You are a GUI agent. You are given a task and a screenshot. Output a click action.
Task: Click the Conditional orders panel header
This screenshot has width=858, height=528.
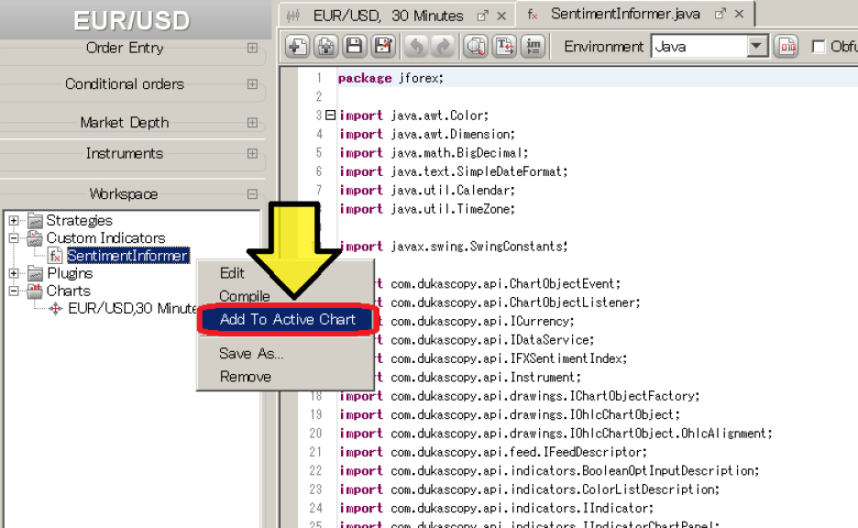pyautogui.click(x=125, y=83)
